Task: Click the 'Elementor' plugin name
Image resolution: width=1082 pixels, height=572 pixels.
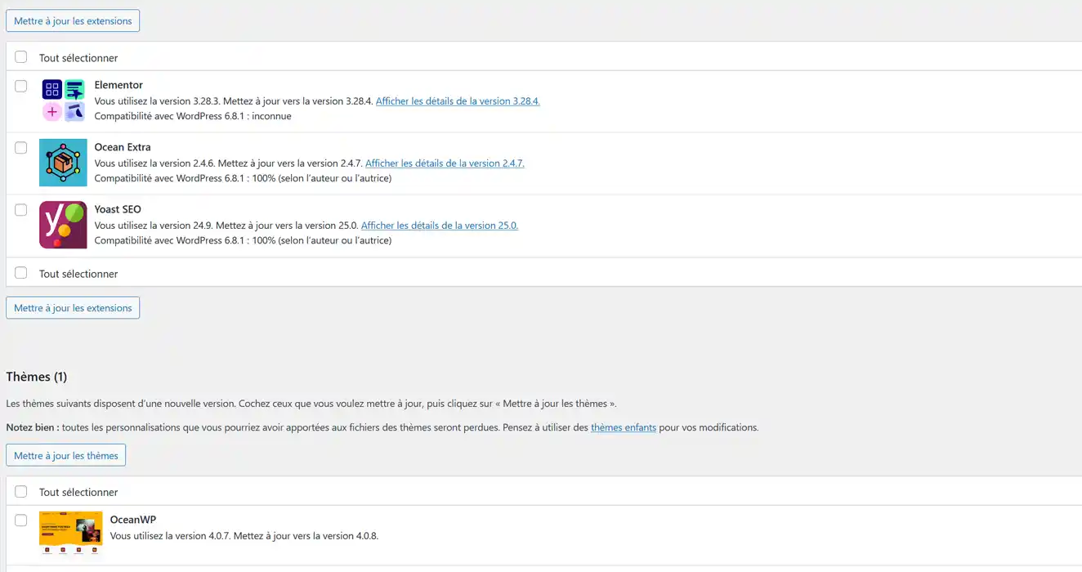Action: pyautogui.click(x=118, y=85)
